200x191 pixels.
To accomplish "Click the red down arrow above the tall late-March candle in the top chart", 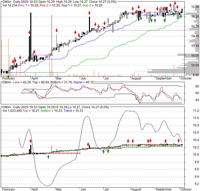I will click(29, 33).
